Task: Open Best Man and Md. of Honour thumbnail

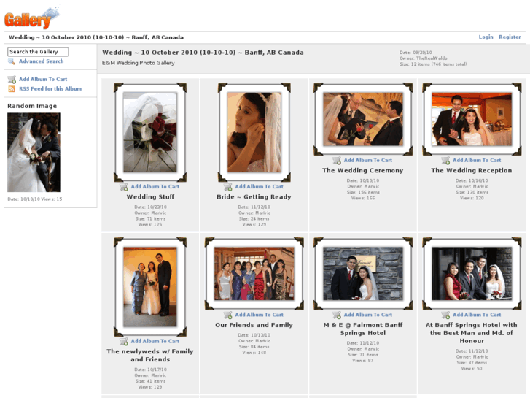Action: point(472,274)
